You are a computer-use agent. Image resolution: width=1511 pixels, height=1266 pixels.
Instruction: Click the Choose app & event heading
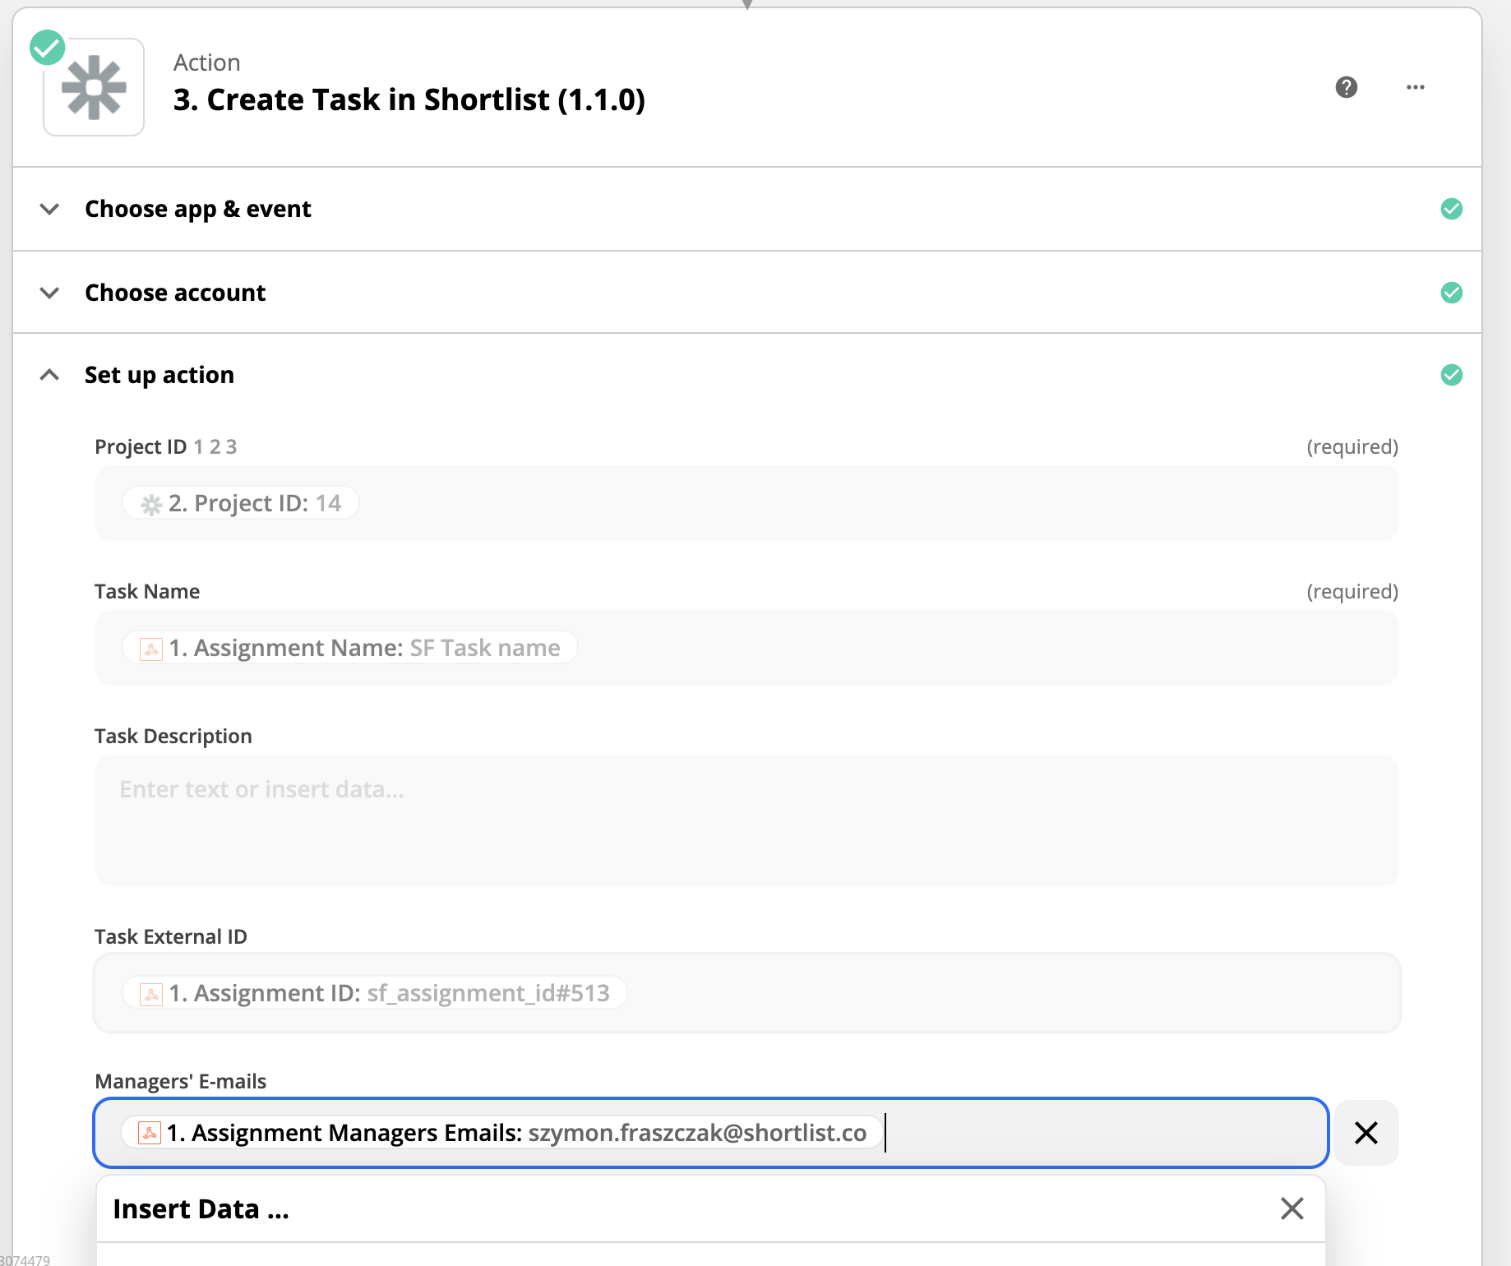coord(198,209)
